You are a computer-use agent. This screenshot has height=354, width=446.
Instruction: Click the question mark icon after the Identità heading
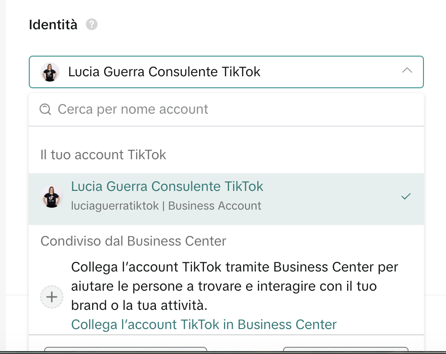point(92,24)
